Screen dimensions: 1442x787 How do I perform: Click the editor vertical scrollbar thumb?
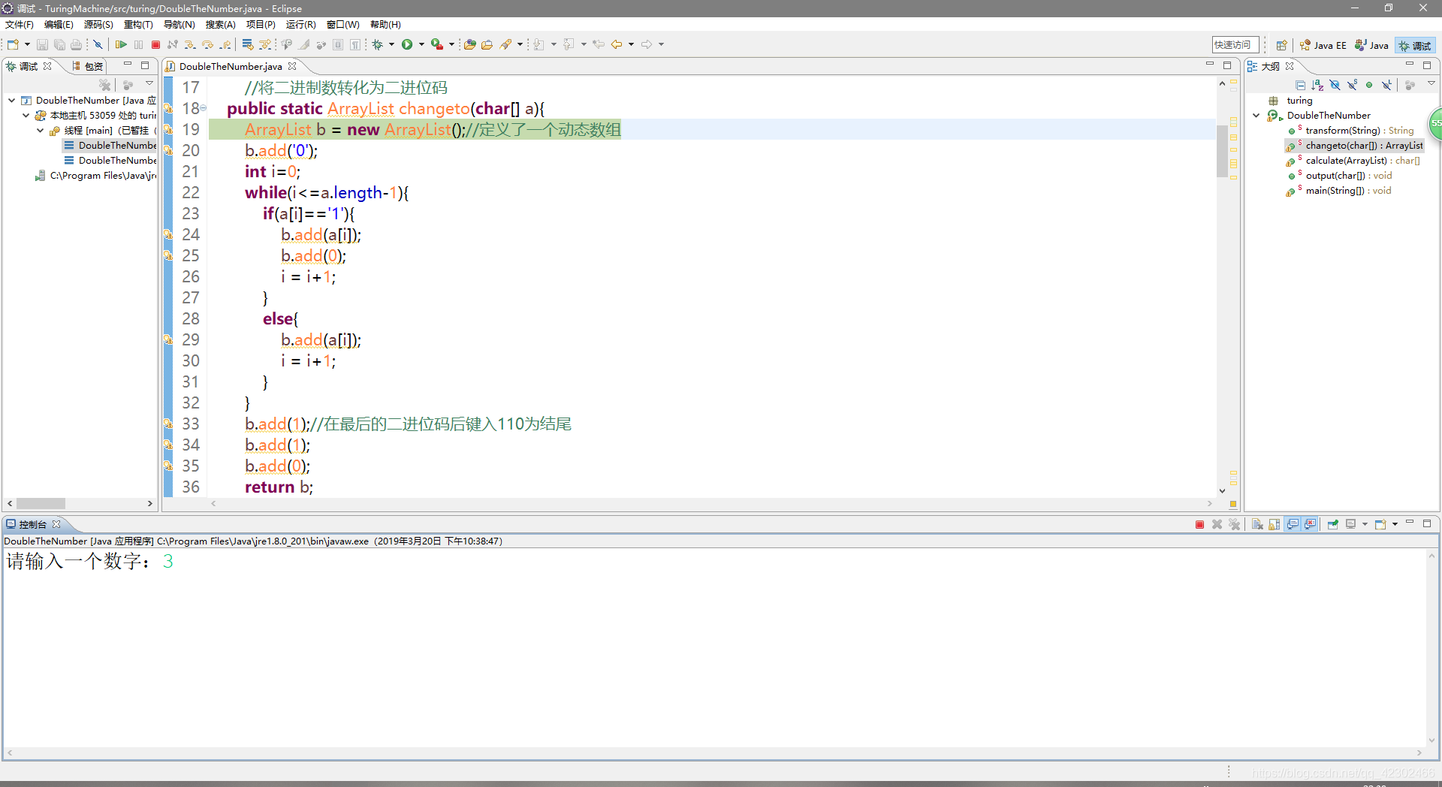[x=1223, y=152]
